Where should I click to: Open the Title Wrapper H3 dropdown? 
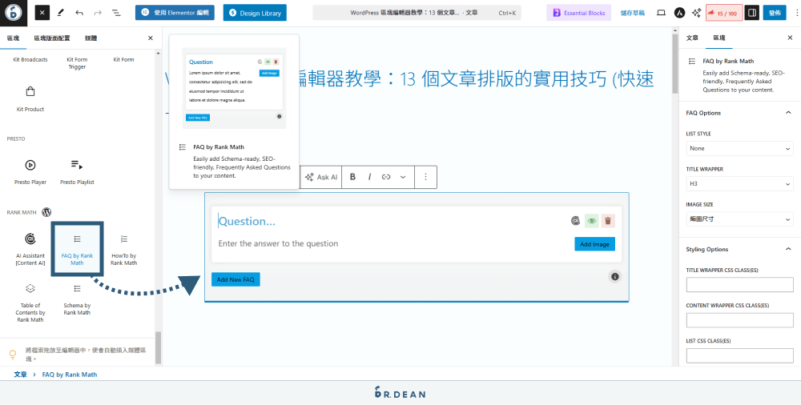[x=739, y=184]
